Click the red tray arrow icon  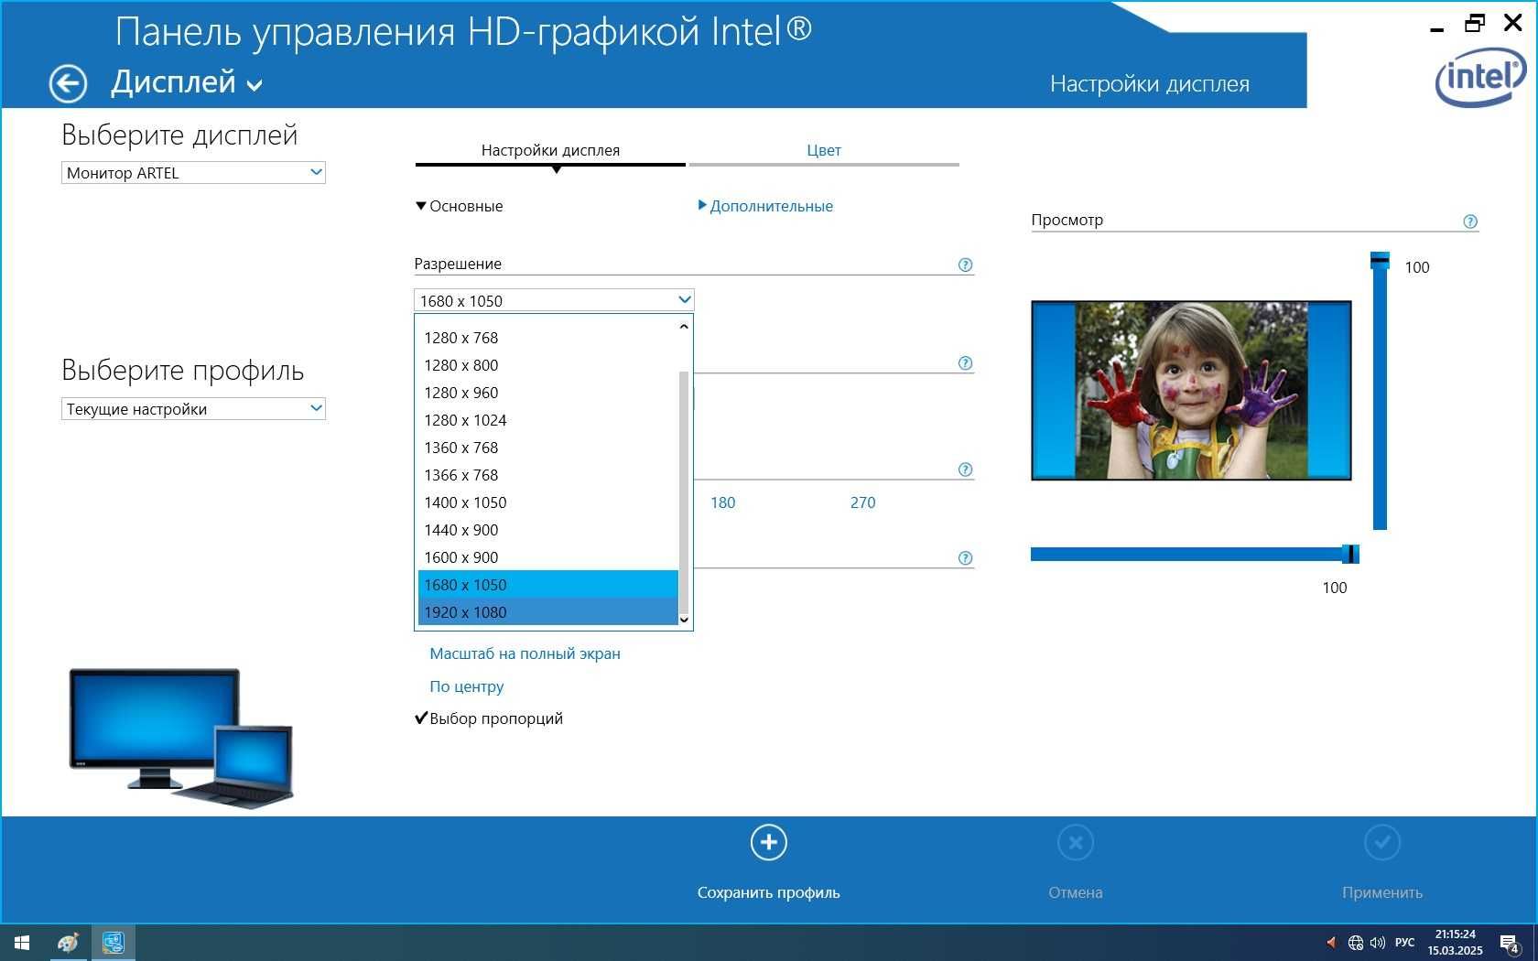click(1331, 943)
